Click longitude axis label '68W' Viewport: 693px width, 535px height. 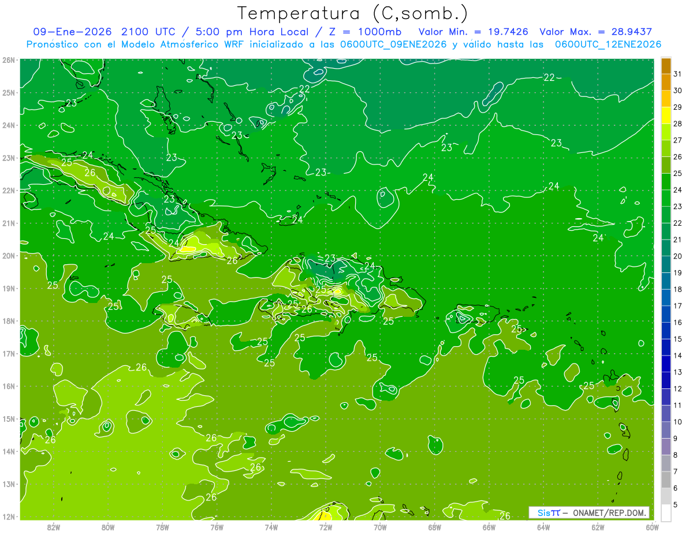pyautogui.click(x=434, y=527)
